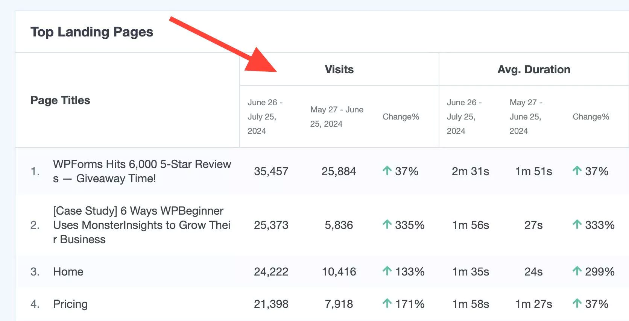Click the green arrow next to 133% visits change

point(387,271)
